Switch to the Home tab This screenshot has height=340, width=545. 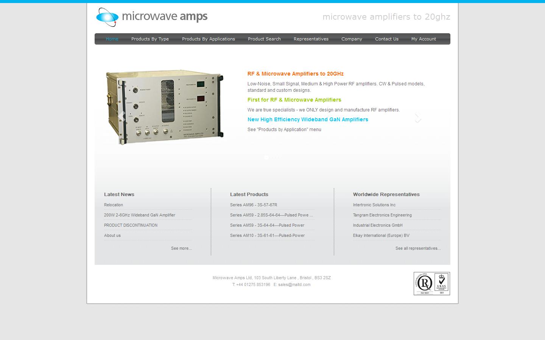pyautogui.click(x=112, y=39)
